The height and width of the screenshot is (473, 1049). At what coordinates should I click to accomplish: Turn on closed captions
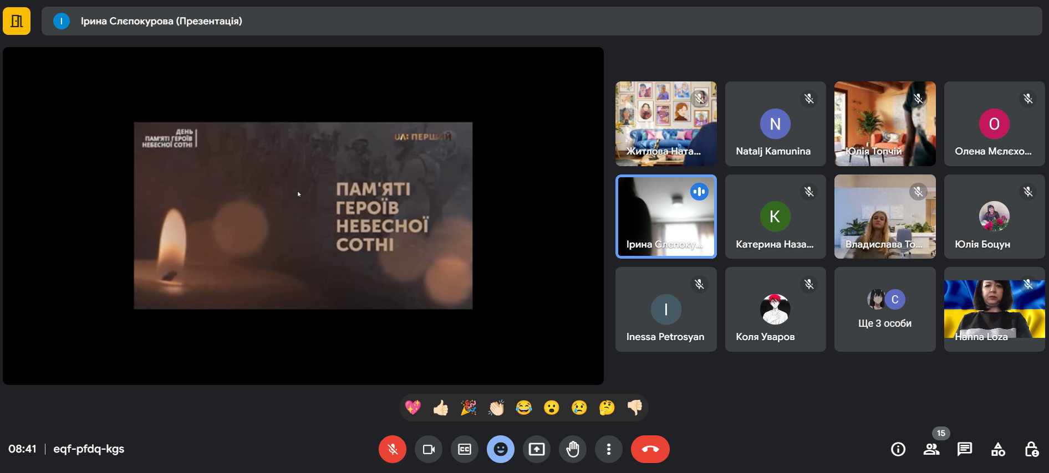(x=465, y=449)
